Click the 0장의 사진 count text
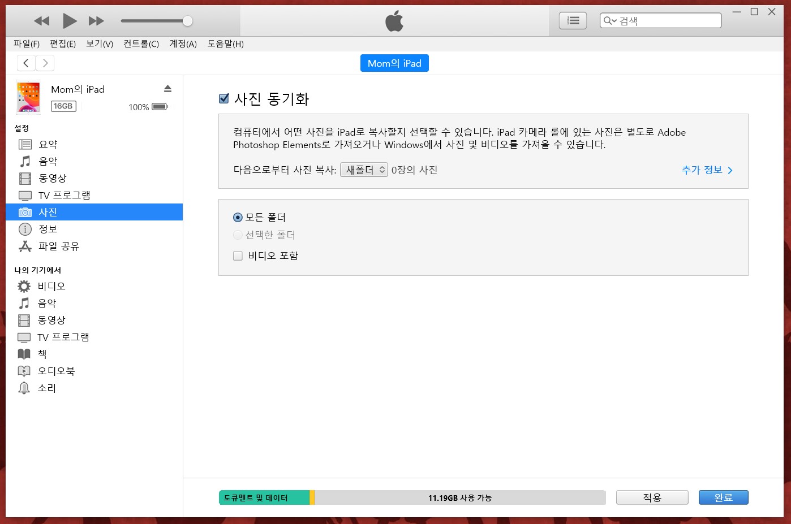 click(x=414, y=170)
